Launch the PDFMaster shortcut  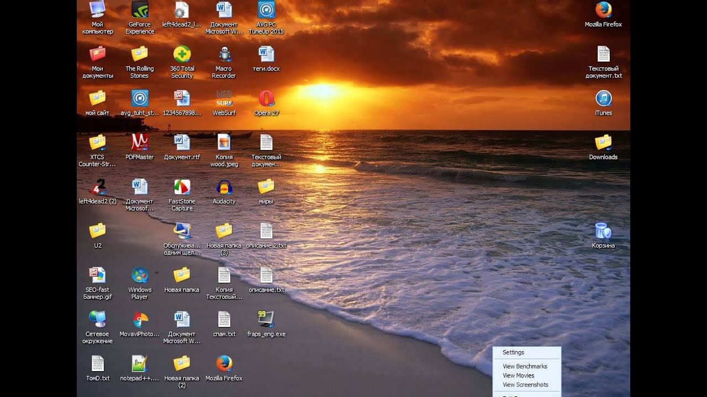pos(140,147)
